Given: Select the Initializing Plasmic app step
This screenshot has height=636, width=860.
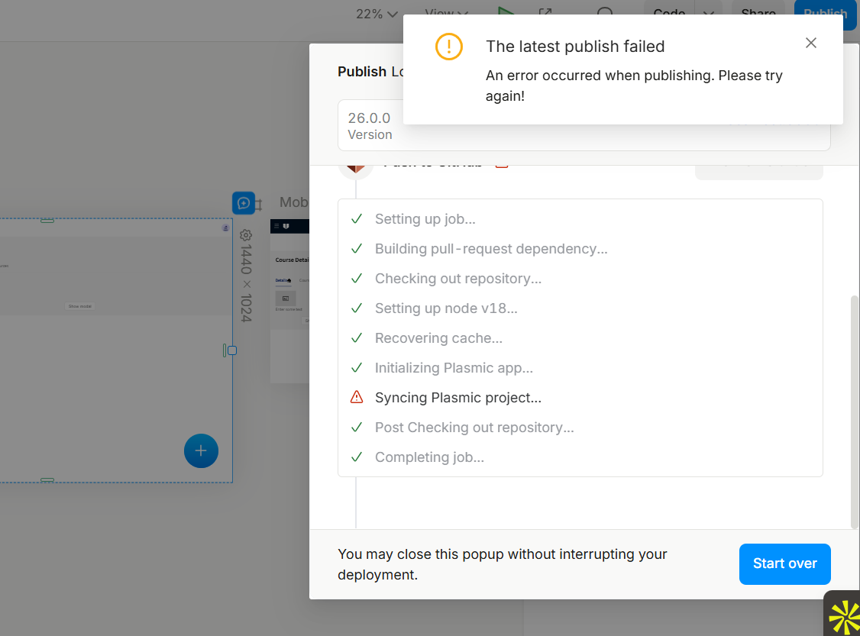Looking at the screenshot, I should coord(454,368).
